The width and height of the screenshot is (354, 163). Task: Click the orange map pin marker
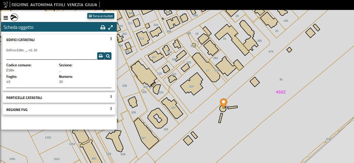[x=223, y=102]
